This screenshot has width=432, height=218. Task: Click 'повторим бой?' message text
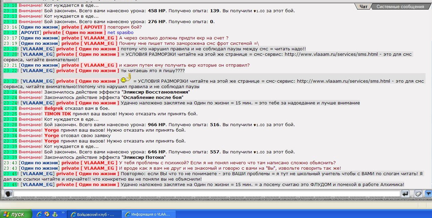pos(124,27)
